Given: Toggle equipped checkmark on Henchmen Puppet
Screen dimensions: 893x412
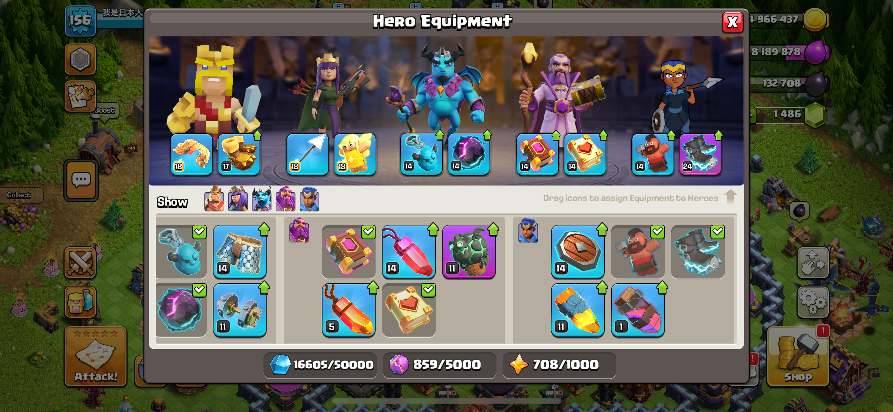Looking at the screenshot, I should (199, 231).
